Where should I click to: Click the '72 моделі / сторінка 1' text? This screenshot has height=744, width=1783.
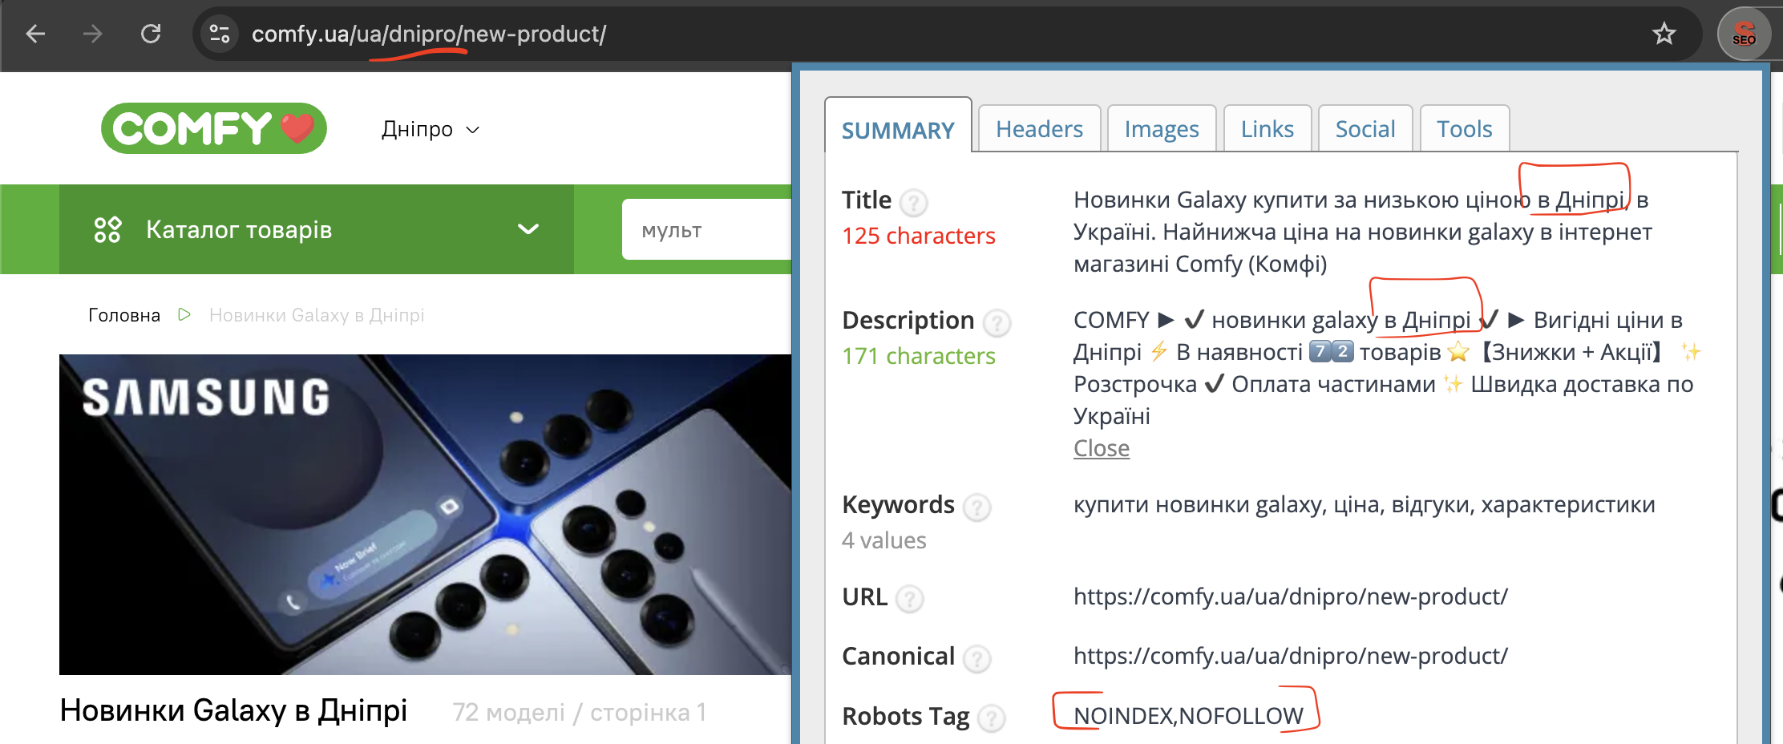coord(580,712)
